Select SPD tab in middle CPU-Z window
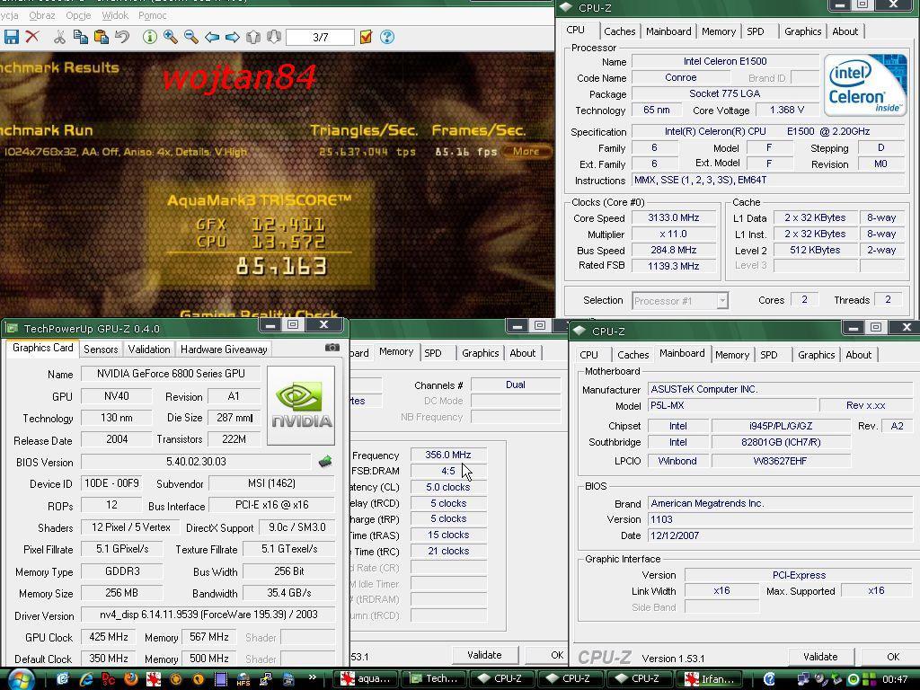 (x=432, y=352)
